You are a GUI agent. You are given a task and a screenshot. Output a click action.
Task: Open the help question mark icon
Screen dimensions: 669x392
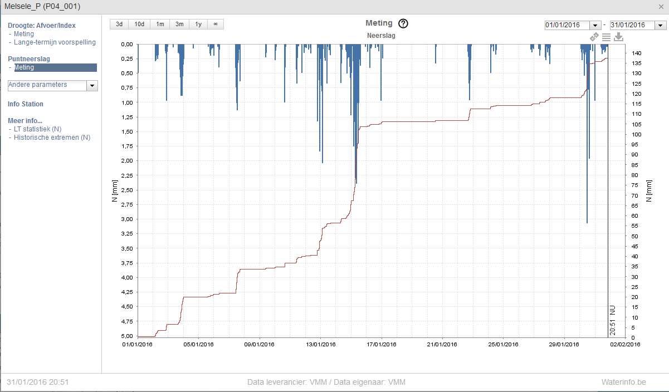[x=403, y=23]
